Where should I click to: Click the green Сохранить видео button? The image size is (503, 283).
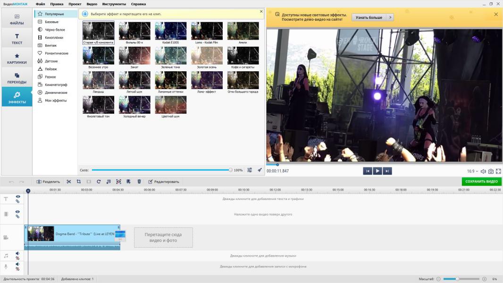[x=481, y=182]
